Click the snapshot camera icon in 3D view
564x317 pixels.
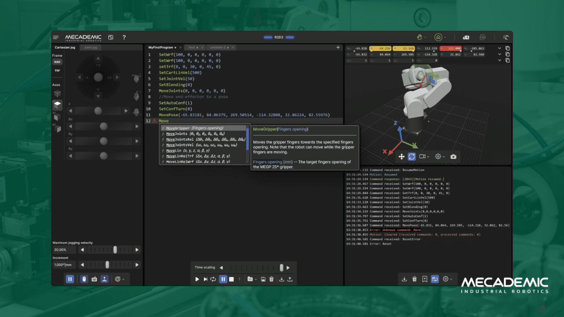(453, 157)
